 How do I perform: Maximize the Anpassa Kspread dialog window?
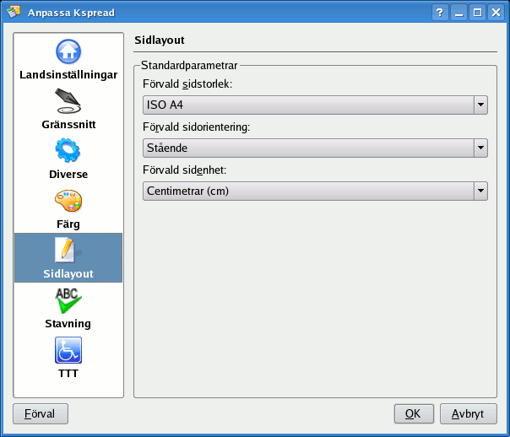tap(478, 13)
